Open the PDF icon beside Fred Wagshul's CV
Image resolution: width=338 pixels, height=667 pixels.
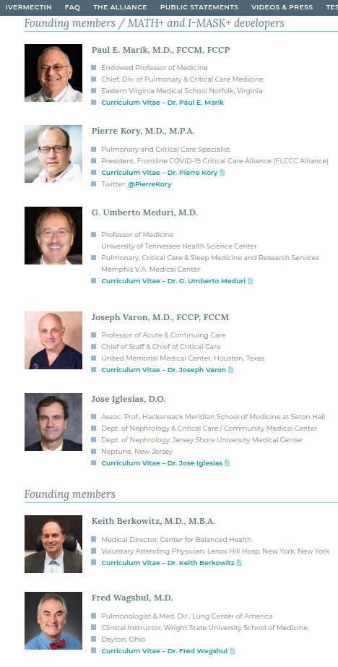(232, 651)
